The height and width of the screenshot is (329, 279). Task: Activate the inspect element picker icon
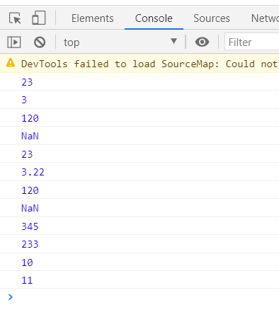click(15, 18)
